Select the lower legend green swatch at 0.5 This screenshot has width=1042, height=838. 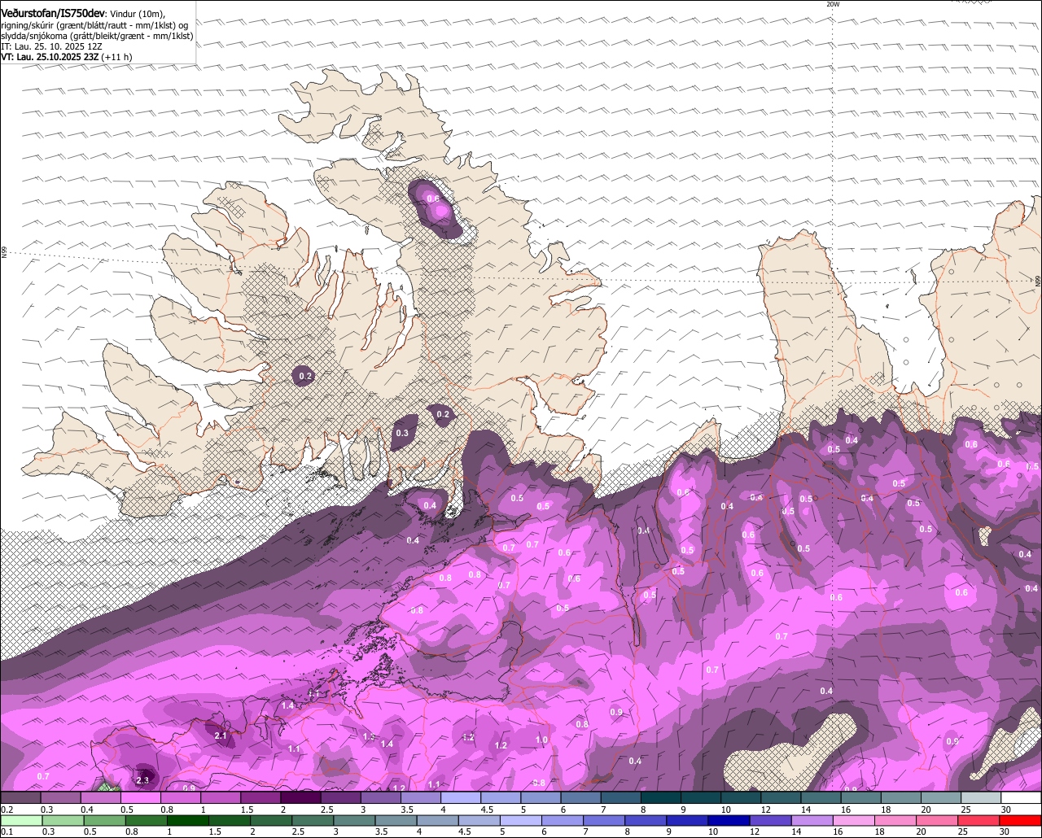point(105,820)
